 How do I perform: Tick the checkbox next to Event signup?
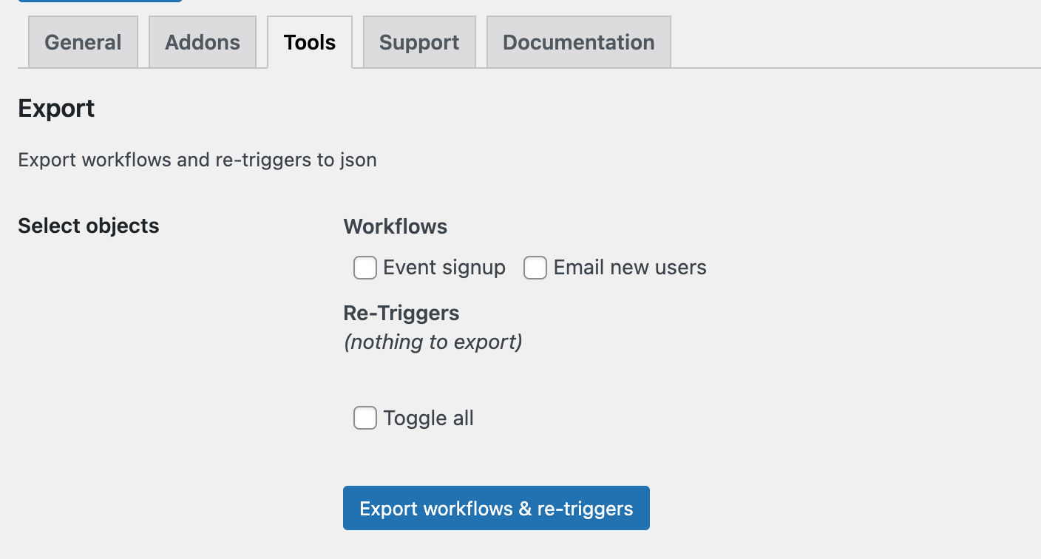tap(365, 268)
